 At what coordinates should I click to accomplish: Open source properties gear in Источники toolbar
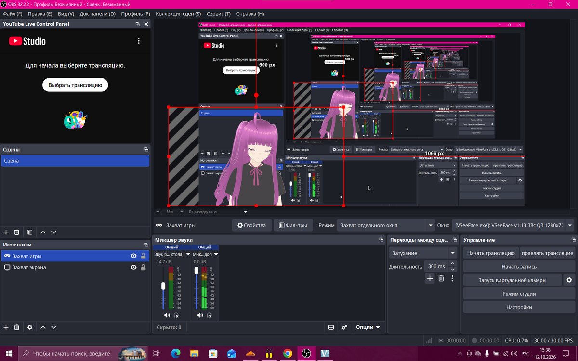[30, 327]
